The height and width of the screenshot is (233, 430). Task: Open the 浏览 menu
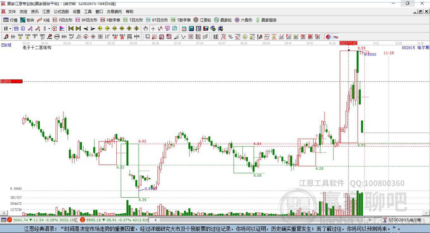click(24, 11)
